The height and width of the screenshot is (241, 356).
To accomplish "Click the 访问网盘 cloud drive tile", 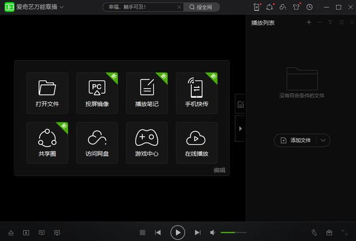I will (x=97, y=143).
